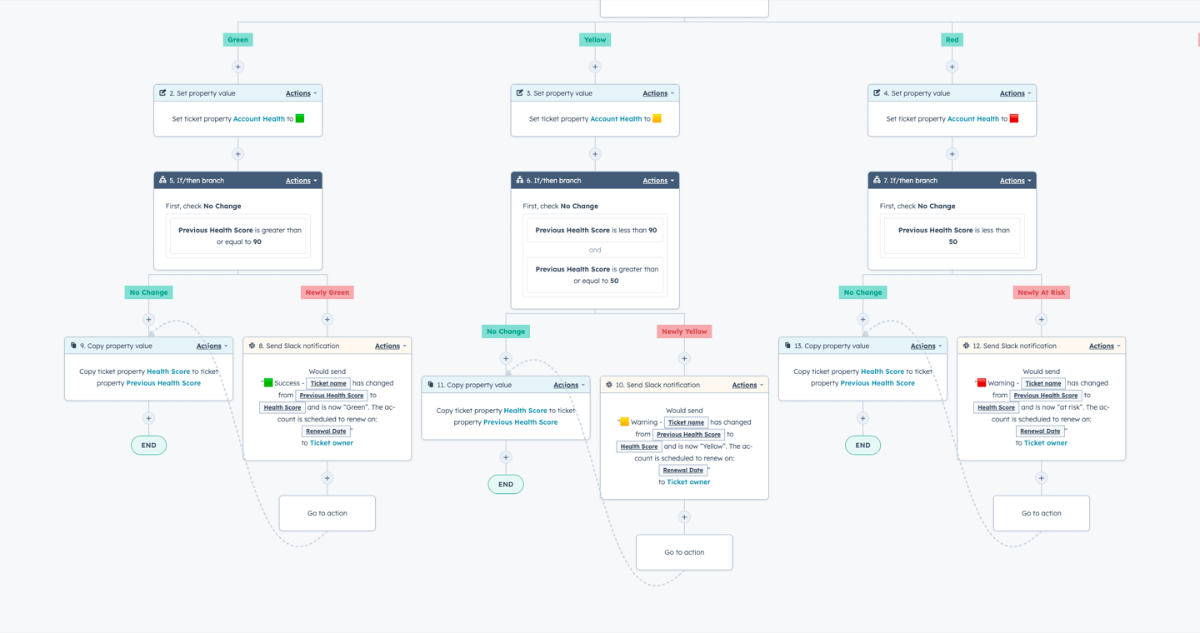Click the branch icon on step 5 header

click(162, 180)
